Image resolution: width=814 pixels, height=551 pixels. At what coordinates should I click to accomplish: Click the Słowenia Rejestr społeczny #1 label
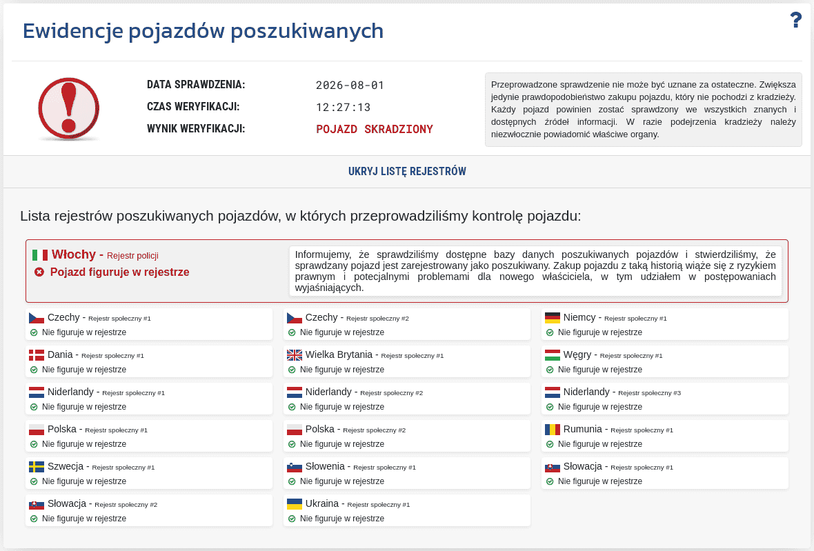tap(360, 466)
